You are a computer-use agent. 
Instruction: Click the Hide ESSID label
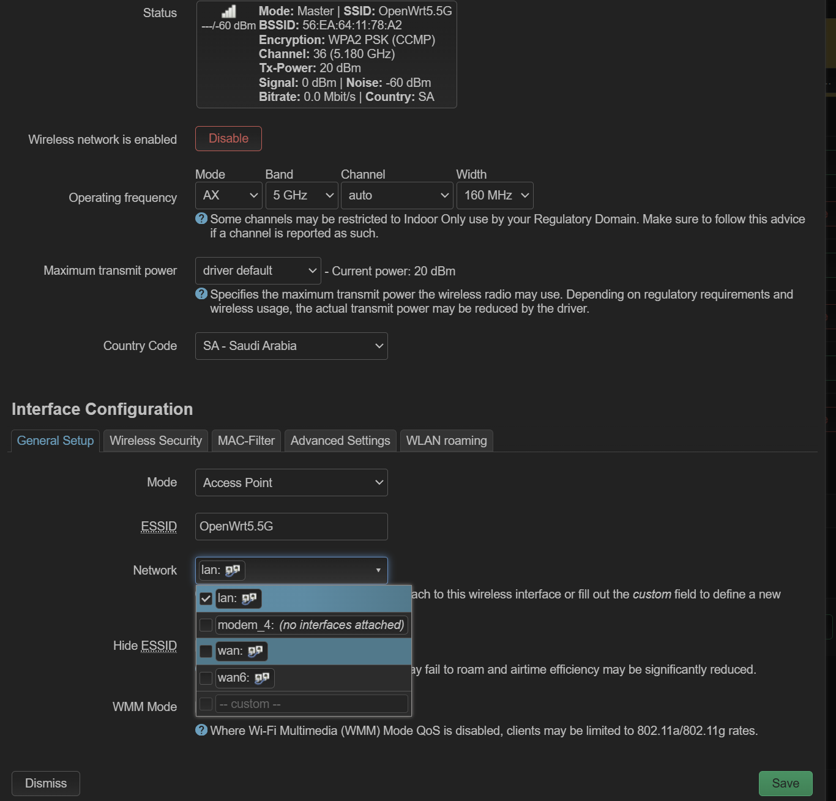(145, 646)
